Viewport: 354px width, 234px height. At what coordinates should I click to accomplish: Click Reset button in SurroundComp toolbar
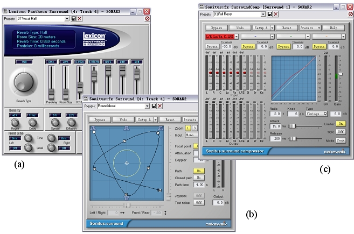[x=287, y=28]
